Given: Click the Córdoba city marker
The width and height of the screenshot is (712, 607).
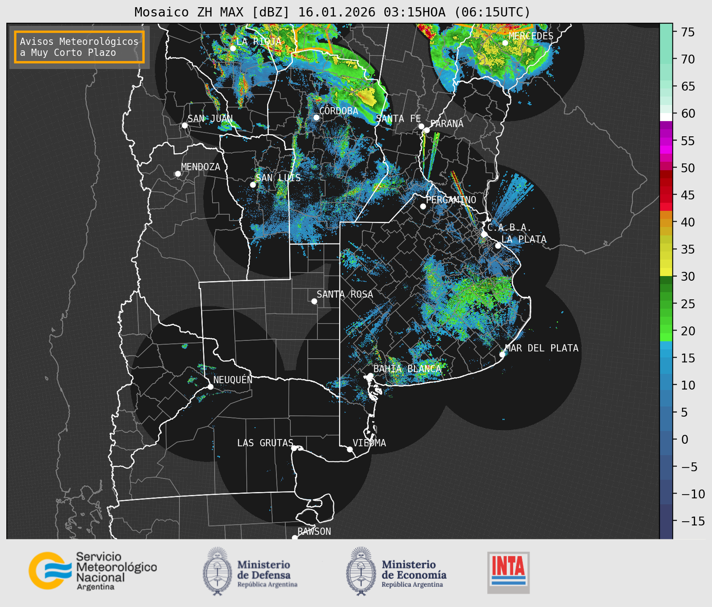Looking at the screenshot, I should click(316, 117).
